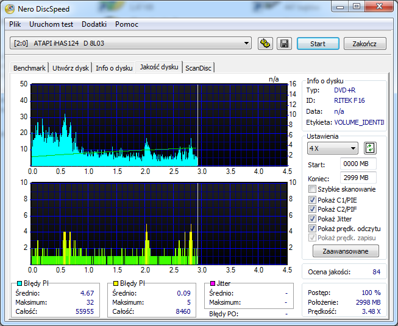Click the PI errors total 55955
This screenshot has height=326, width=398.
85,311
